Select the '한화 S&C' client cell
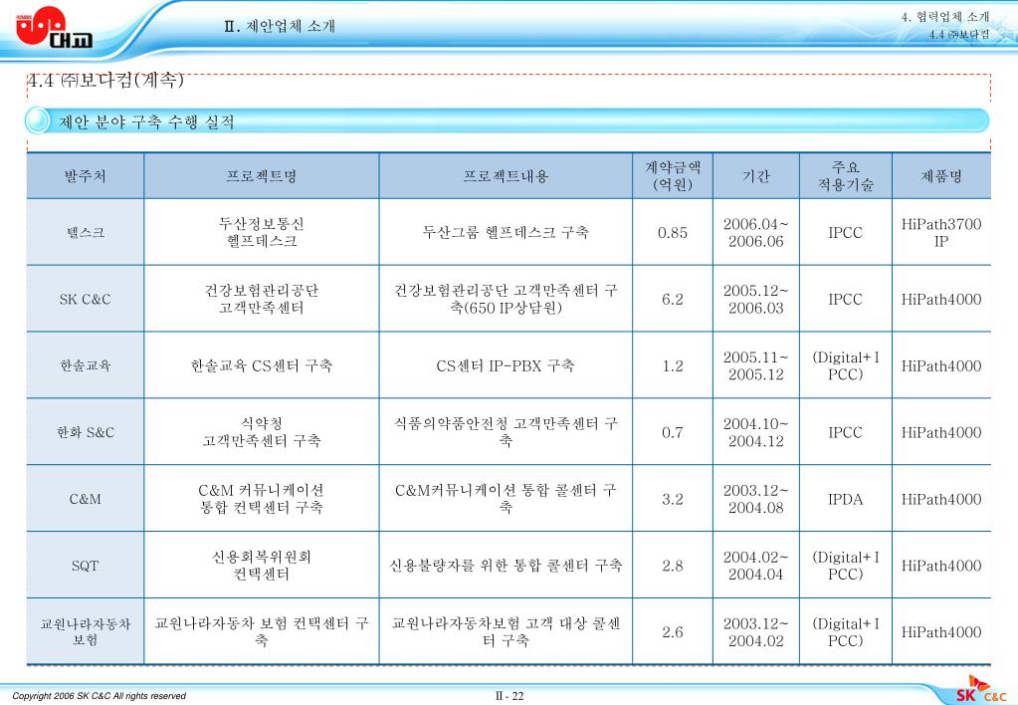The height and width of the screenshot is (705, 1018). [85, 433]
